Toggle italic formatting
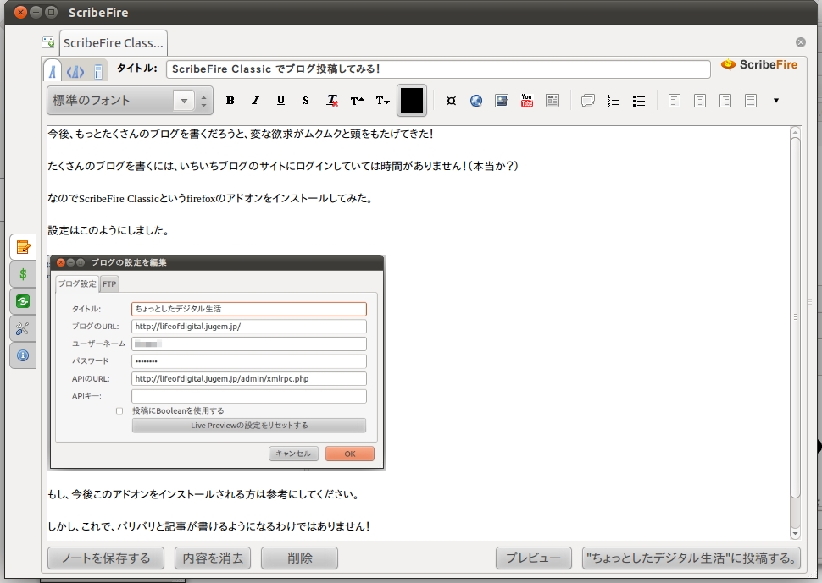This screenshot has height=583, width=822. click(255, 101)
